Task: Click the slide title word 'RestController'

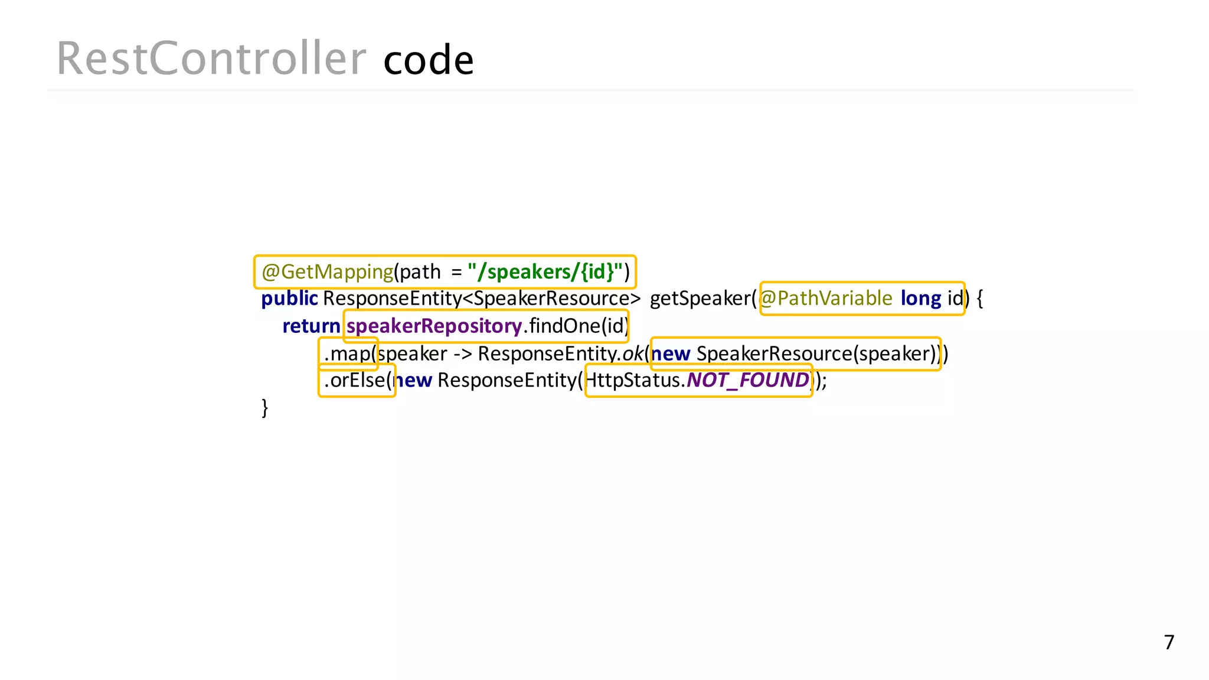Action: click(x=211, y=59)
